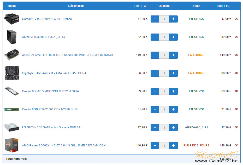Click the Corsair CV450 quantity field
Screen dimensions: 243x165
pos(164,19)
